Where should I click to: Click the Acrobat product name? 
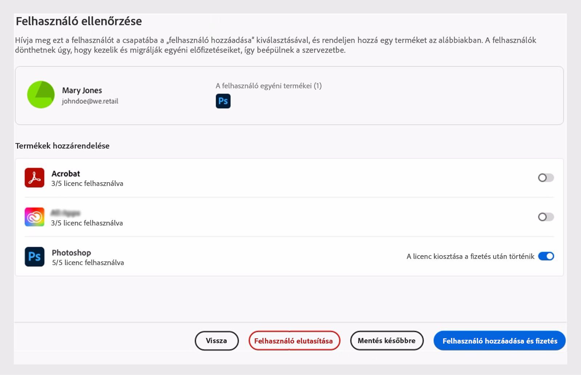click(66, 174)
